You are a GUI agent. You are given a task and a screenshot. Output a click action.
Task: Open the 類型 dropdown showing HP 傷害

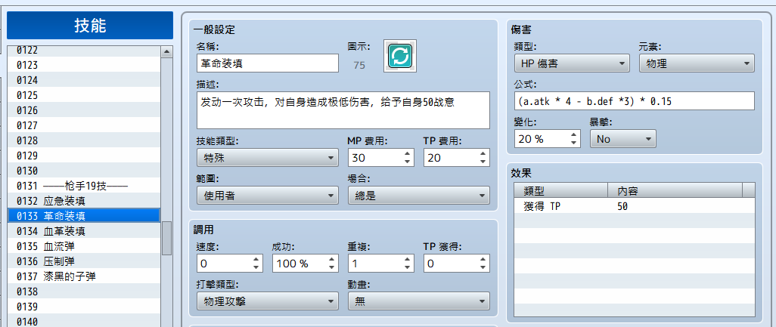pos(572,63)
